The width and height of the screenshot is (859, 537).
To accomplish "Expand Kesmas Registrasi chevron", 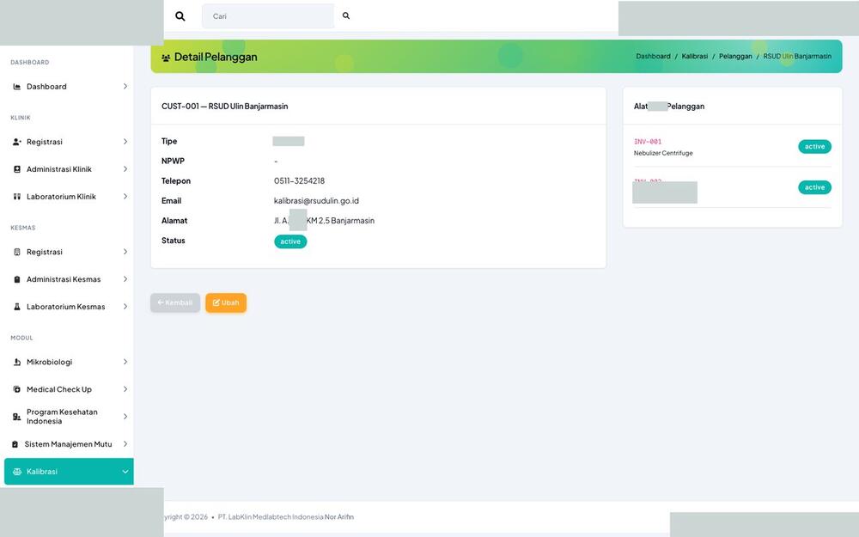I will (125, 252).
